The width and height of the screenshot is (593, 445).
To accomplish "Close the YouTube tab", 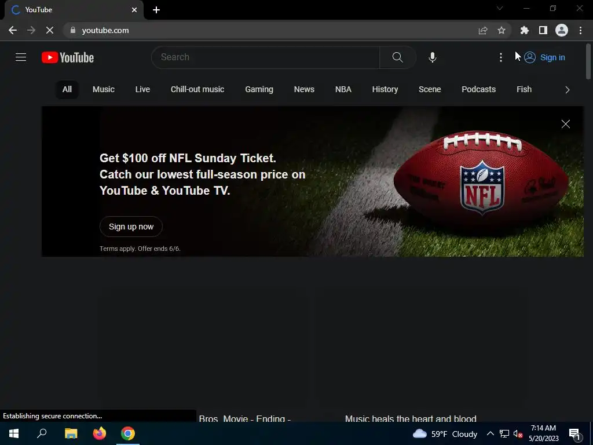I will [134, 10].
